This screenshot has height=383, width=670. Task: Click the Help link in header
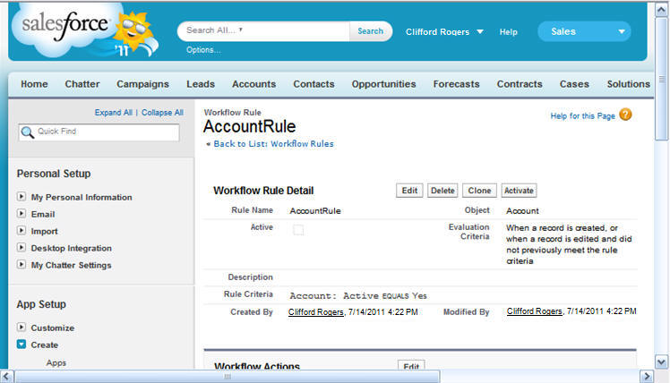[509, 31]
